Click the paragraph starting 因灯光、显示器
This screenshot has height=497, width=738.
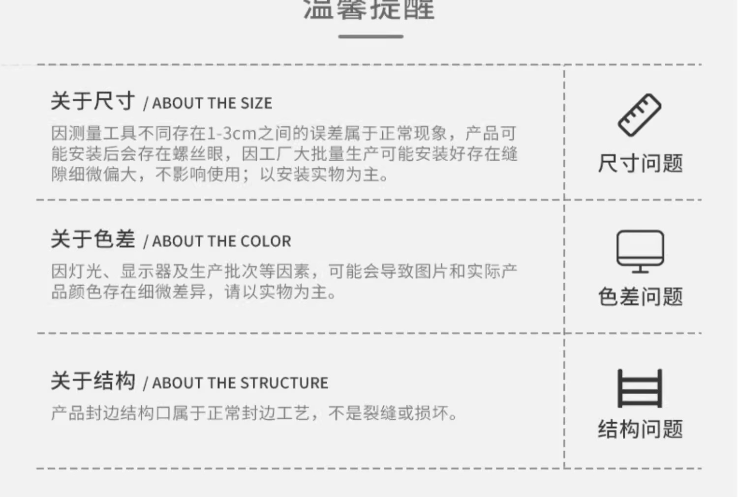coord(284,271)
